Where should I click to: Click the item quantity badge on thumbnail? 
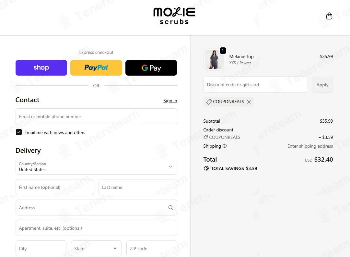tap(223, 51)
